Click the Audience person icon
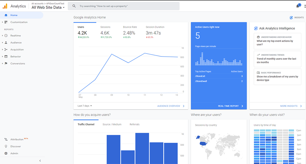This screenshot has width=306, height=164. (x=6, y=42)
